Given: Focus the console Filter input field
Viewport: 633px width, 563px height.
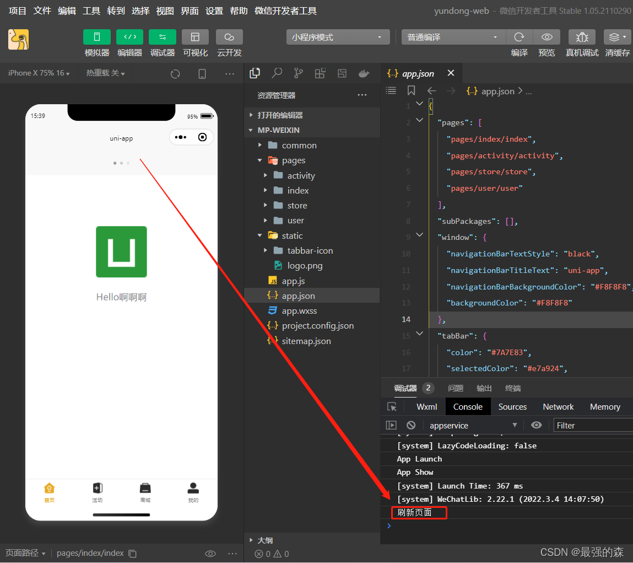Looking at the screenshot, I should click(x=593, y=425).
